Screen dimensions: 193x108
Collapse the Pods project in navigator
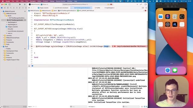pyautogui.click(x=2, y=46)
